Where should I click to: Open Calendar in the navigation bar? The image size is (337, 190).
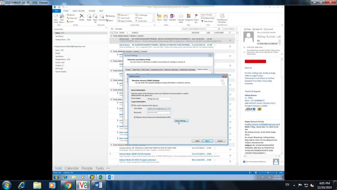(72, 168)
